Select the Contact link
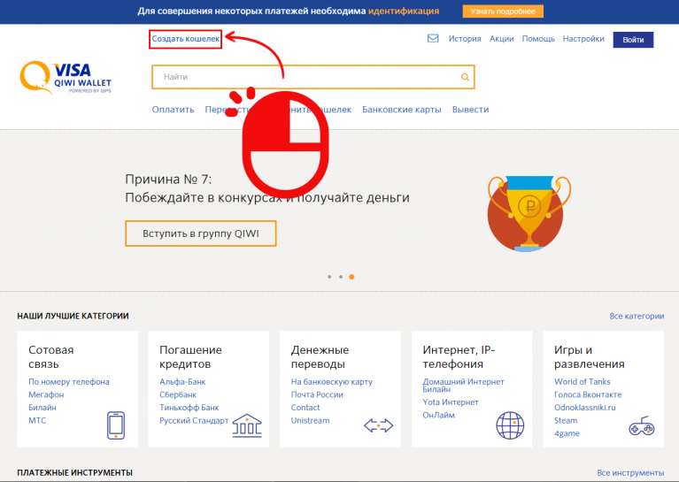This screenshot has width=679, height=482. point(305,408)
